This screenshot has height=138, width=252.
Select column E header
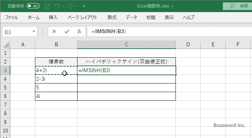click(x=213, y=45)
